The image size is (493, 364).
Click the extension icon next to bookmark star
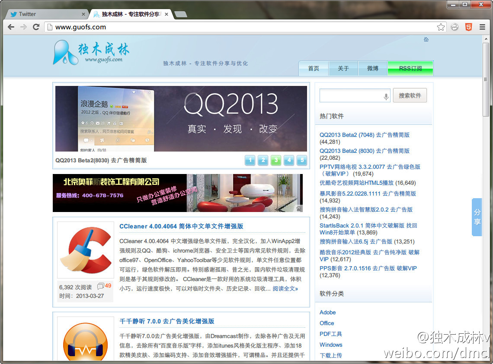(x=455, y=27)
